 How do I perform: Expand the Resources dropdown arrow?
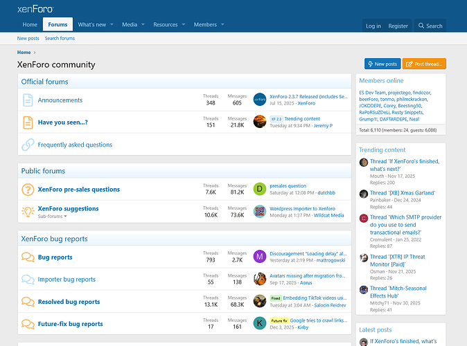184,25
